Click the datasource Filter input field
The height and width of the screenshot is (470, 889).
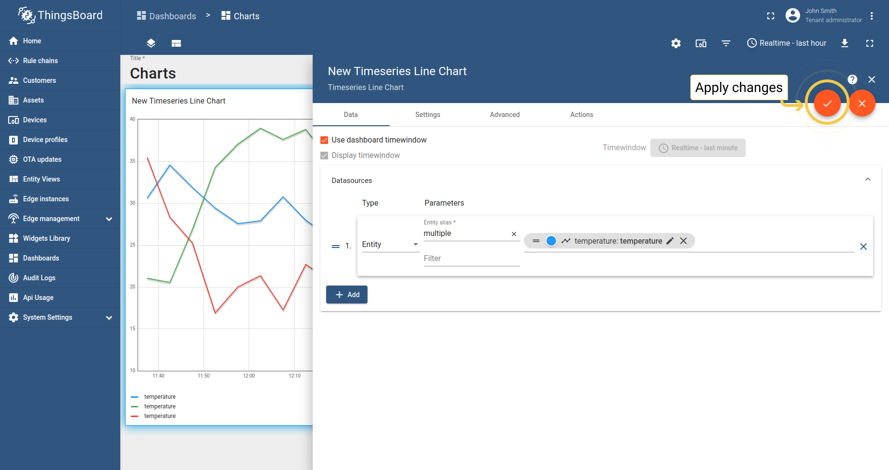point(471,259)
